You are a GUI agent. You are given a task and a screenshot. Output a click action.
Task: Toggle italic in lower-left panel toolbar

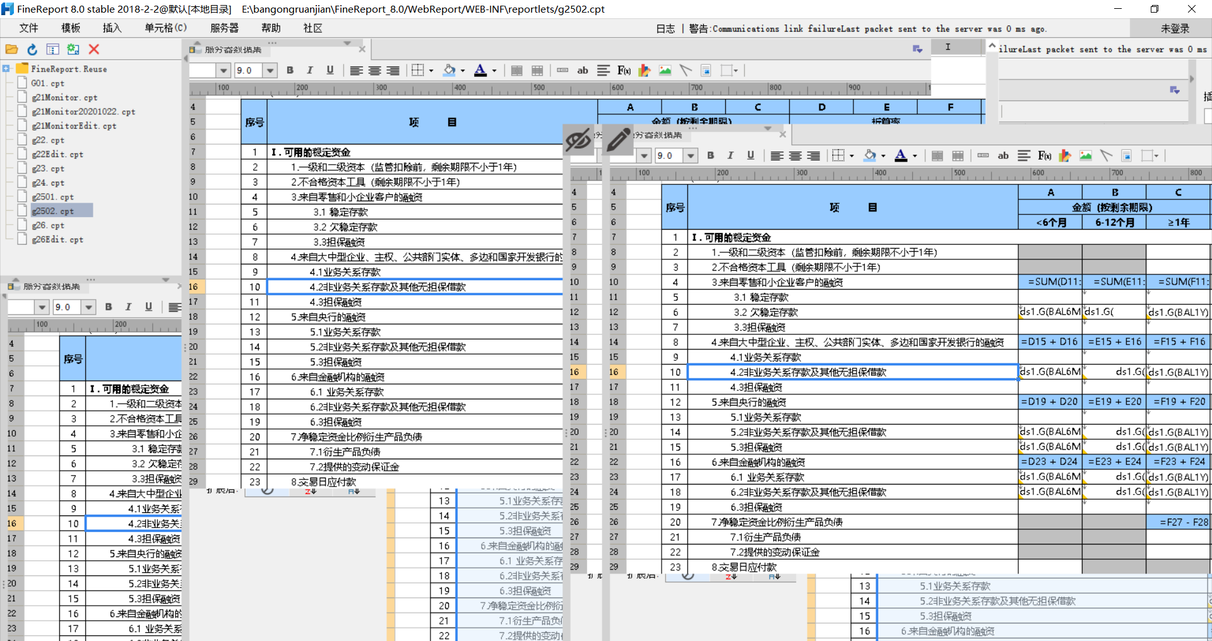point(128,307)
